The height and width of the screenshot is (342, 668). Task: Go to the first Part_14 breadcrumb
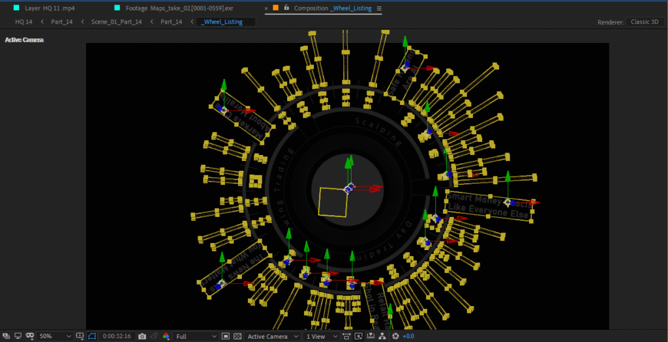coord(62,21)
